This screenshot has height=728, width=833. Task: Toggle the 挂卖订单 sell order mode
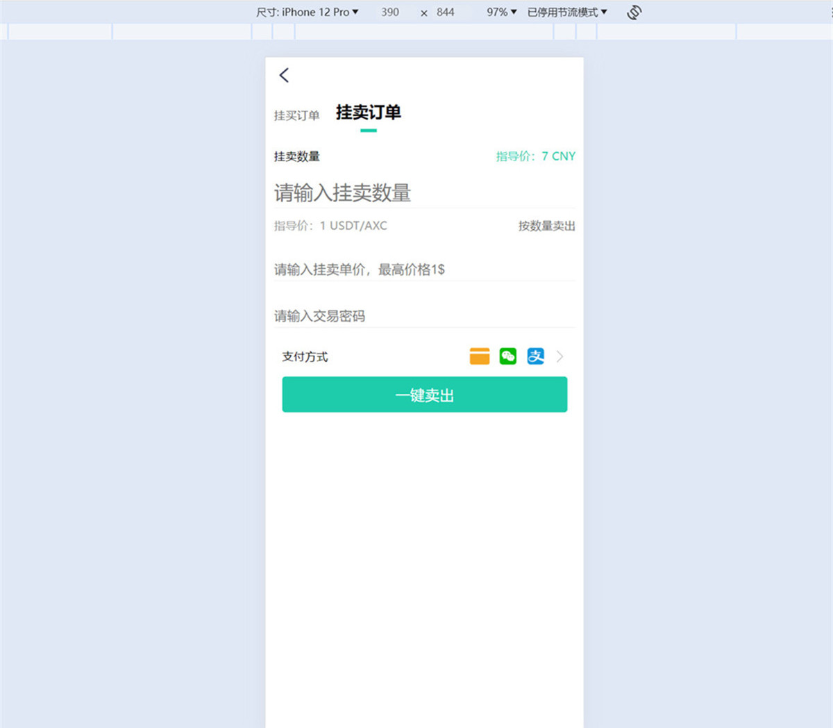click(367, 113)
